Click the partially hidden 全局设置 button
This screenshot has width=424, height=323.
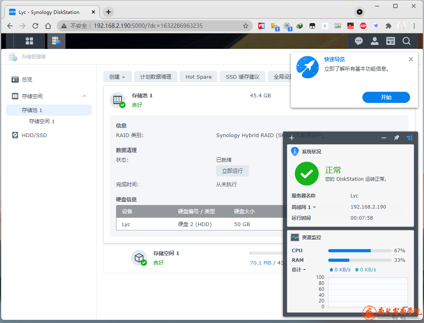click(279, 77)
